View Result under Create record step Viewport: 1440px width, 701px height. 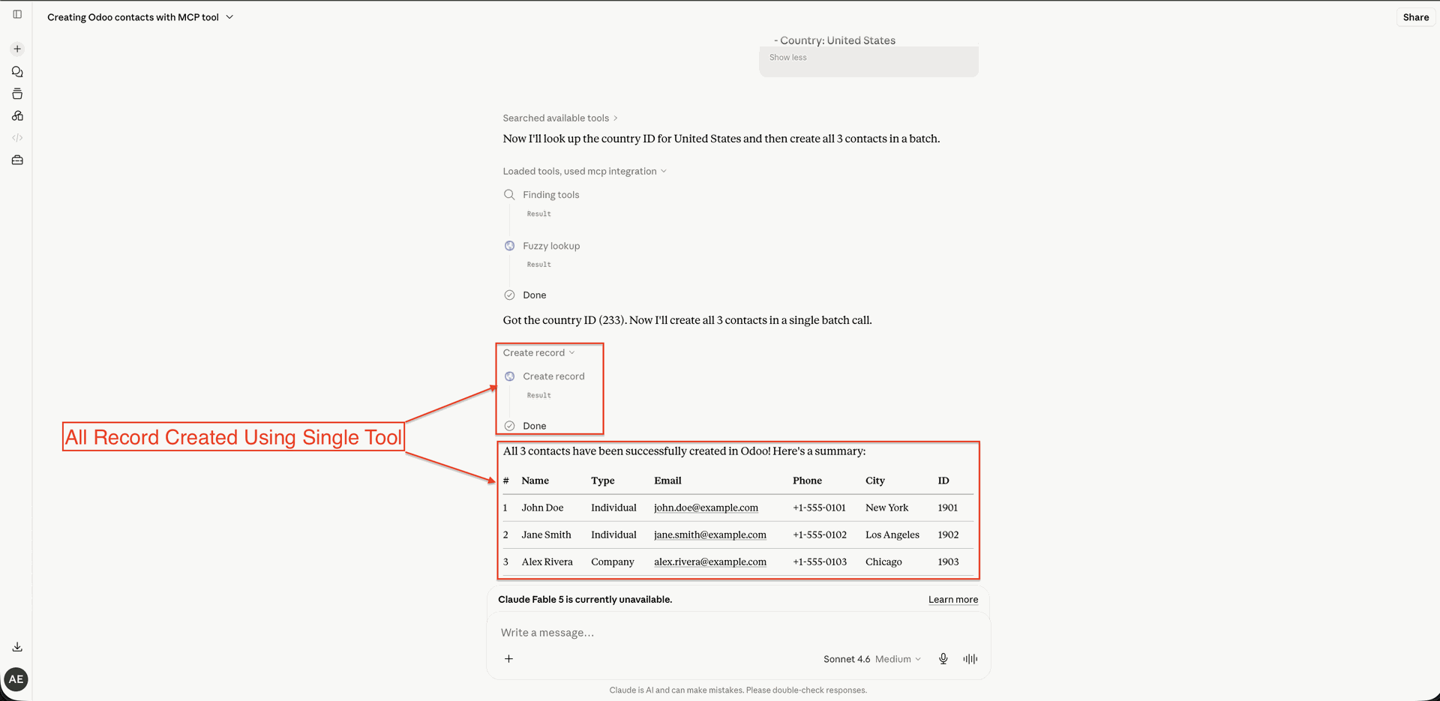(538, 395)
